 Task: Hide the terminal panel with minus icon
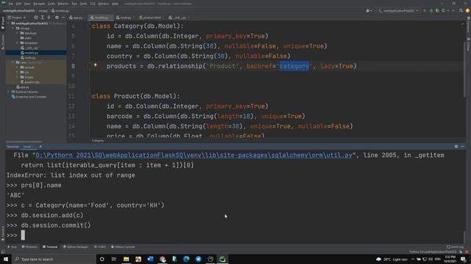tap(463, 147)
